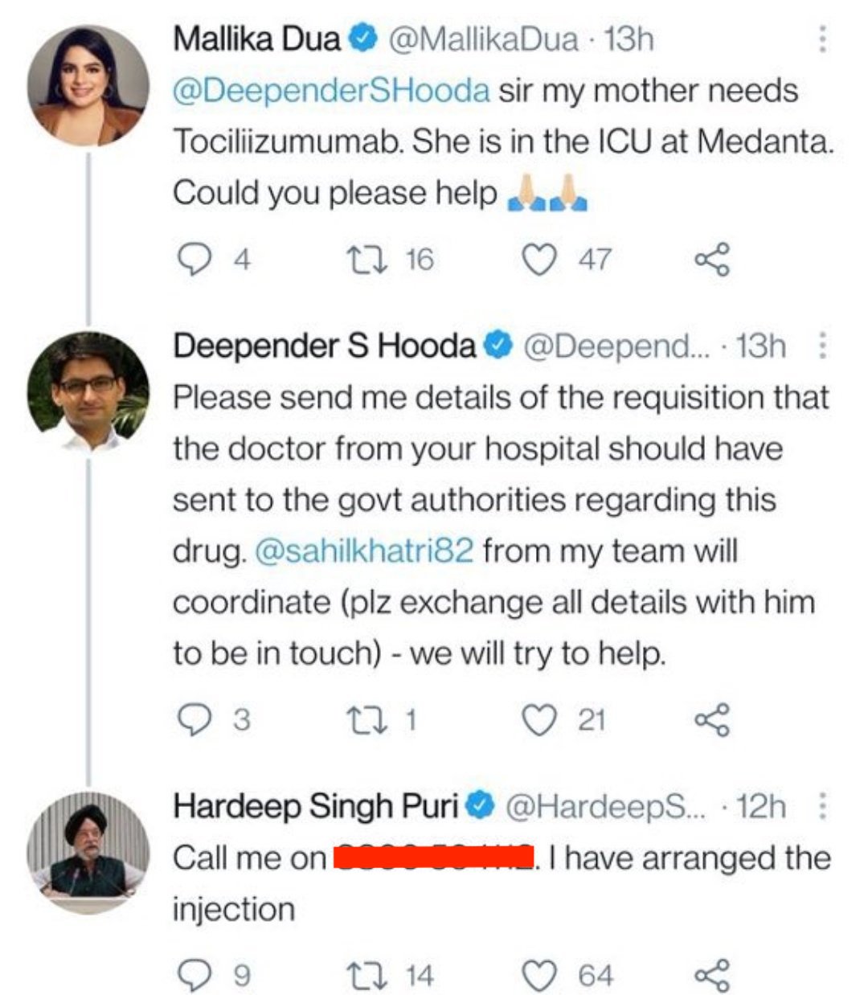Share Deepender S Hooda's tweet
868x995 pixels.
coord(712,719)
